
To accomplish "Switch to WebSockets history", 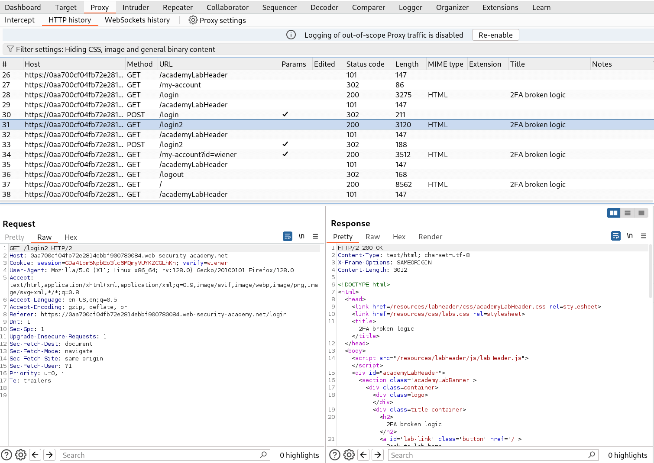I will 137,20.
